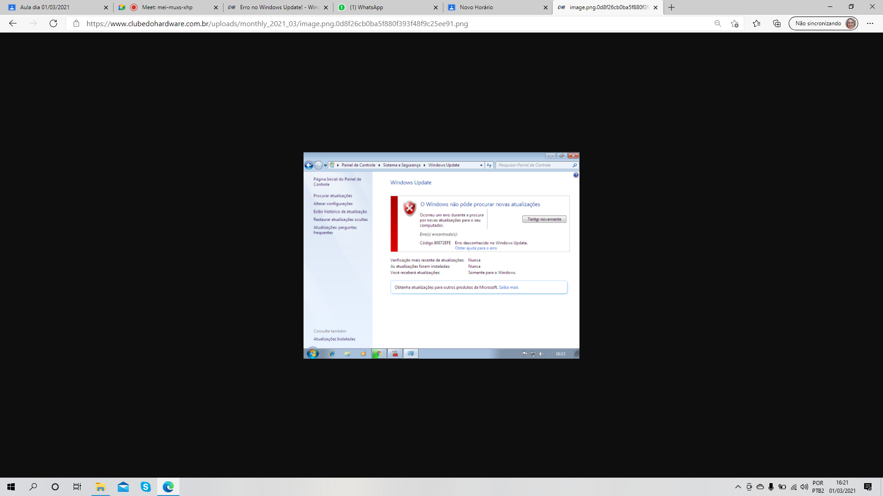Viewport: 883px width, 496px height.
Task: Open Task View
Action: [x=77, y=487]
